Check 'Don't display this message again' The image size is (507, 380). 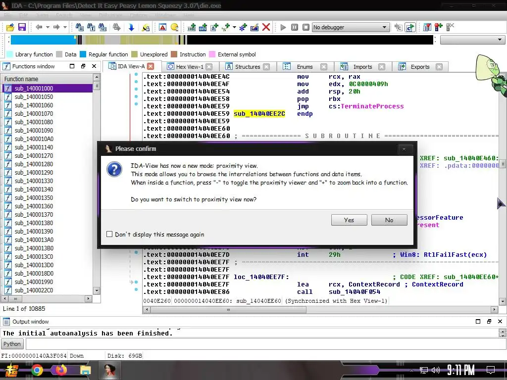click(x=109, y=234)
